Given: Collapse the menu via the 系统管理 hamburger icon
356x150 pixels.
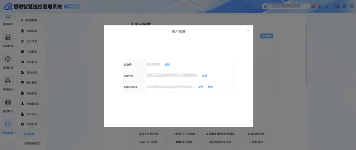Looking at the screenshot, I should [22, 20].
